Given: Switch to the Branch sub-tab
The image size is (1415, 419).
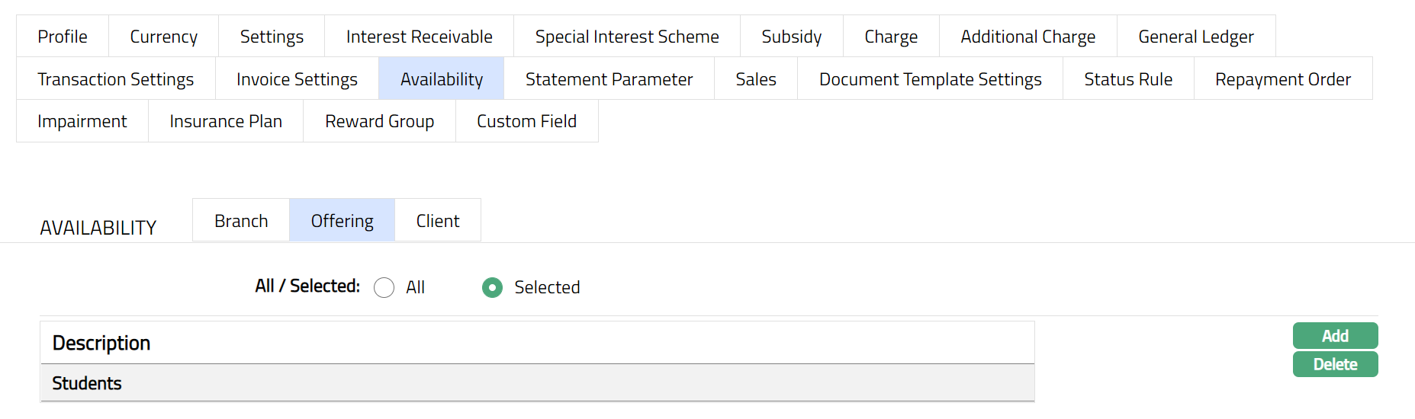Looking at the screenshot, I should pyautogui.click(x=241, y=221).
